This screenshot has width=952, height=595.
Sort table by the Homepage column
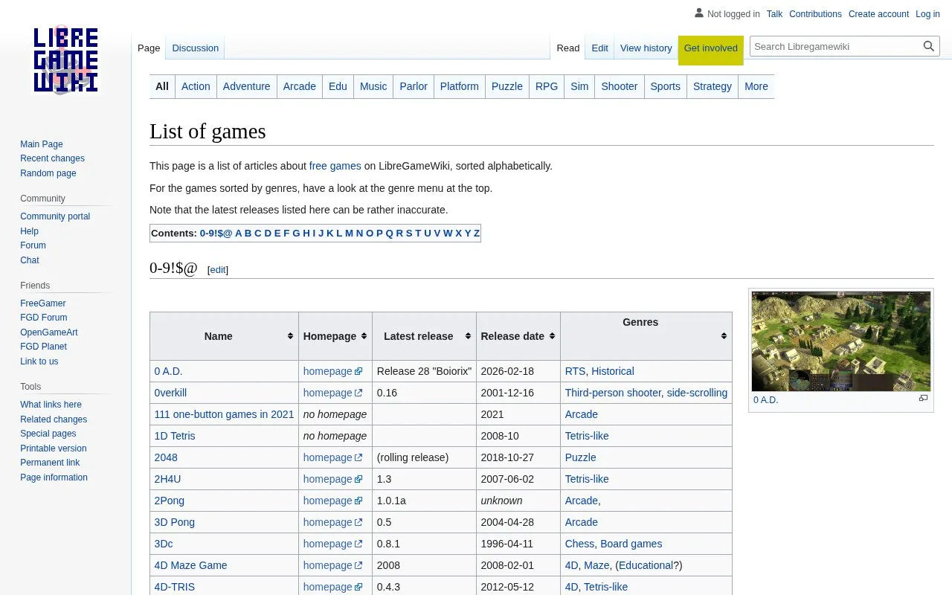335,336
